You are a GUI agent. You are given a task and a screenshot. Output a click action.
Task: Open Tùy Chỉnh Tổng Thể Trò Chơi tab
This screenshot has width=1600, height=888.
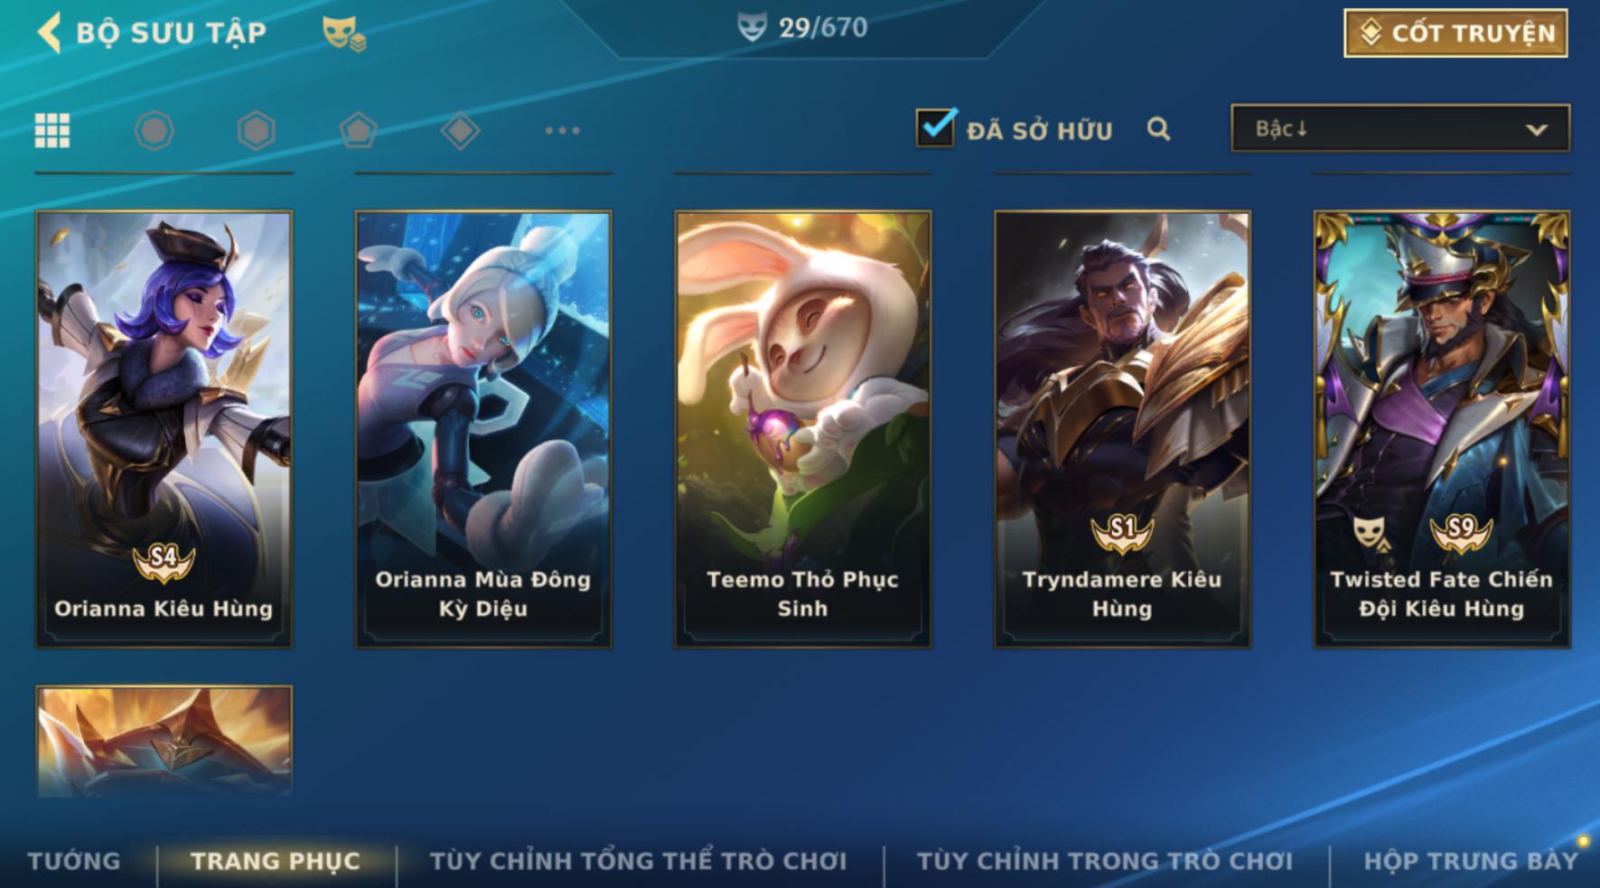tap(639, 861)
